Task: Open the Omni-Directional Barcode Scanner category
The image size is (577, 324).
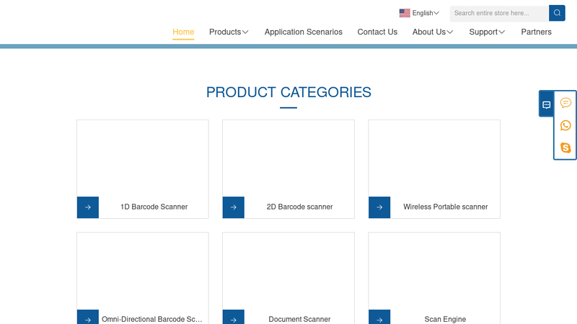Action: click(151, 319)
